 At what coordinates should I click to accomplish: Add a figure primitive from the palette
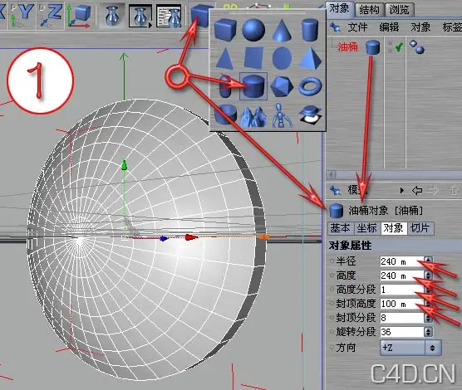tap(282, 115)
